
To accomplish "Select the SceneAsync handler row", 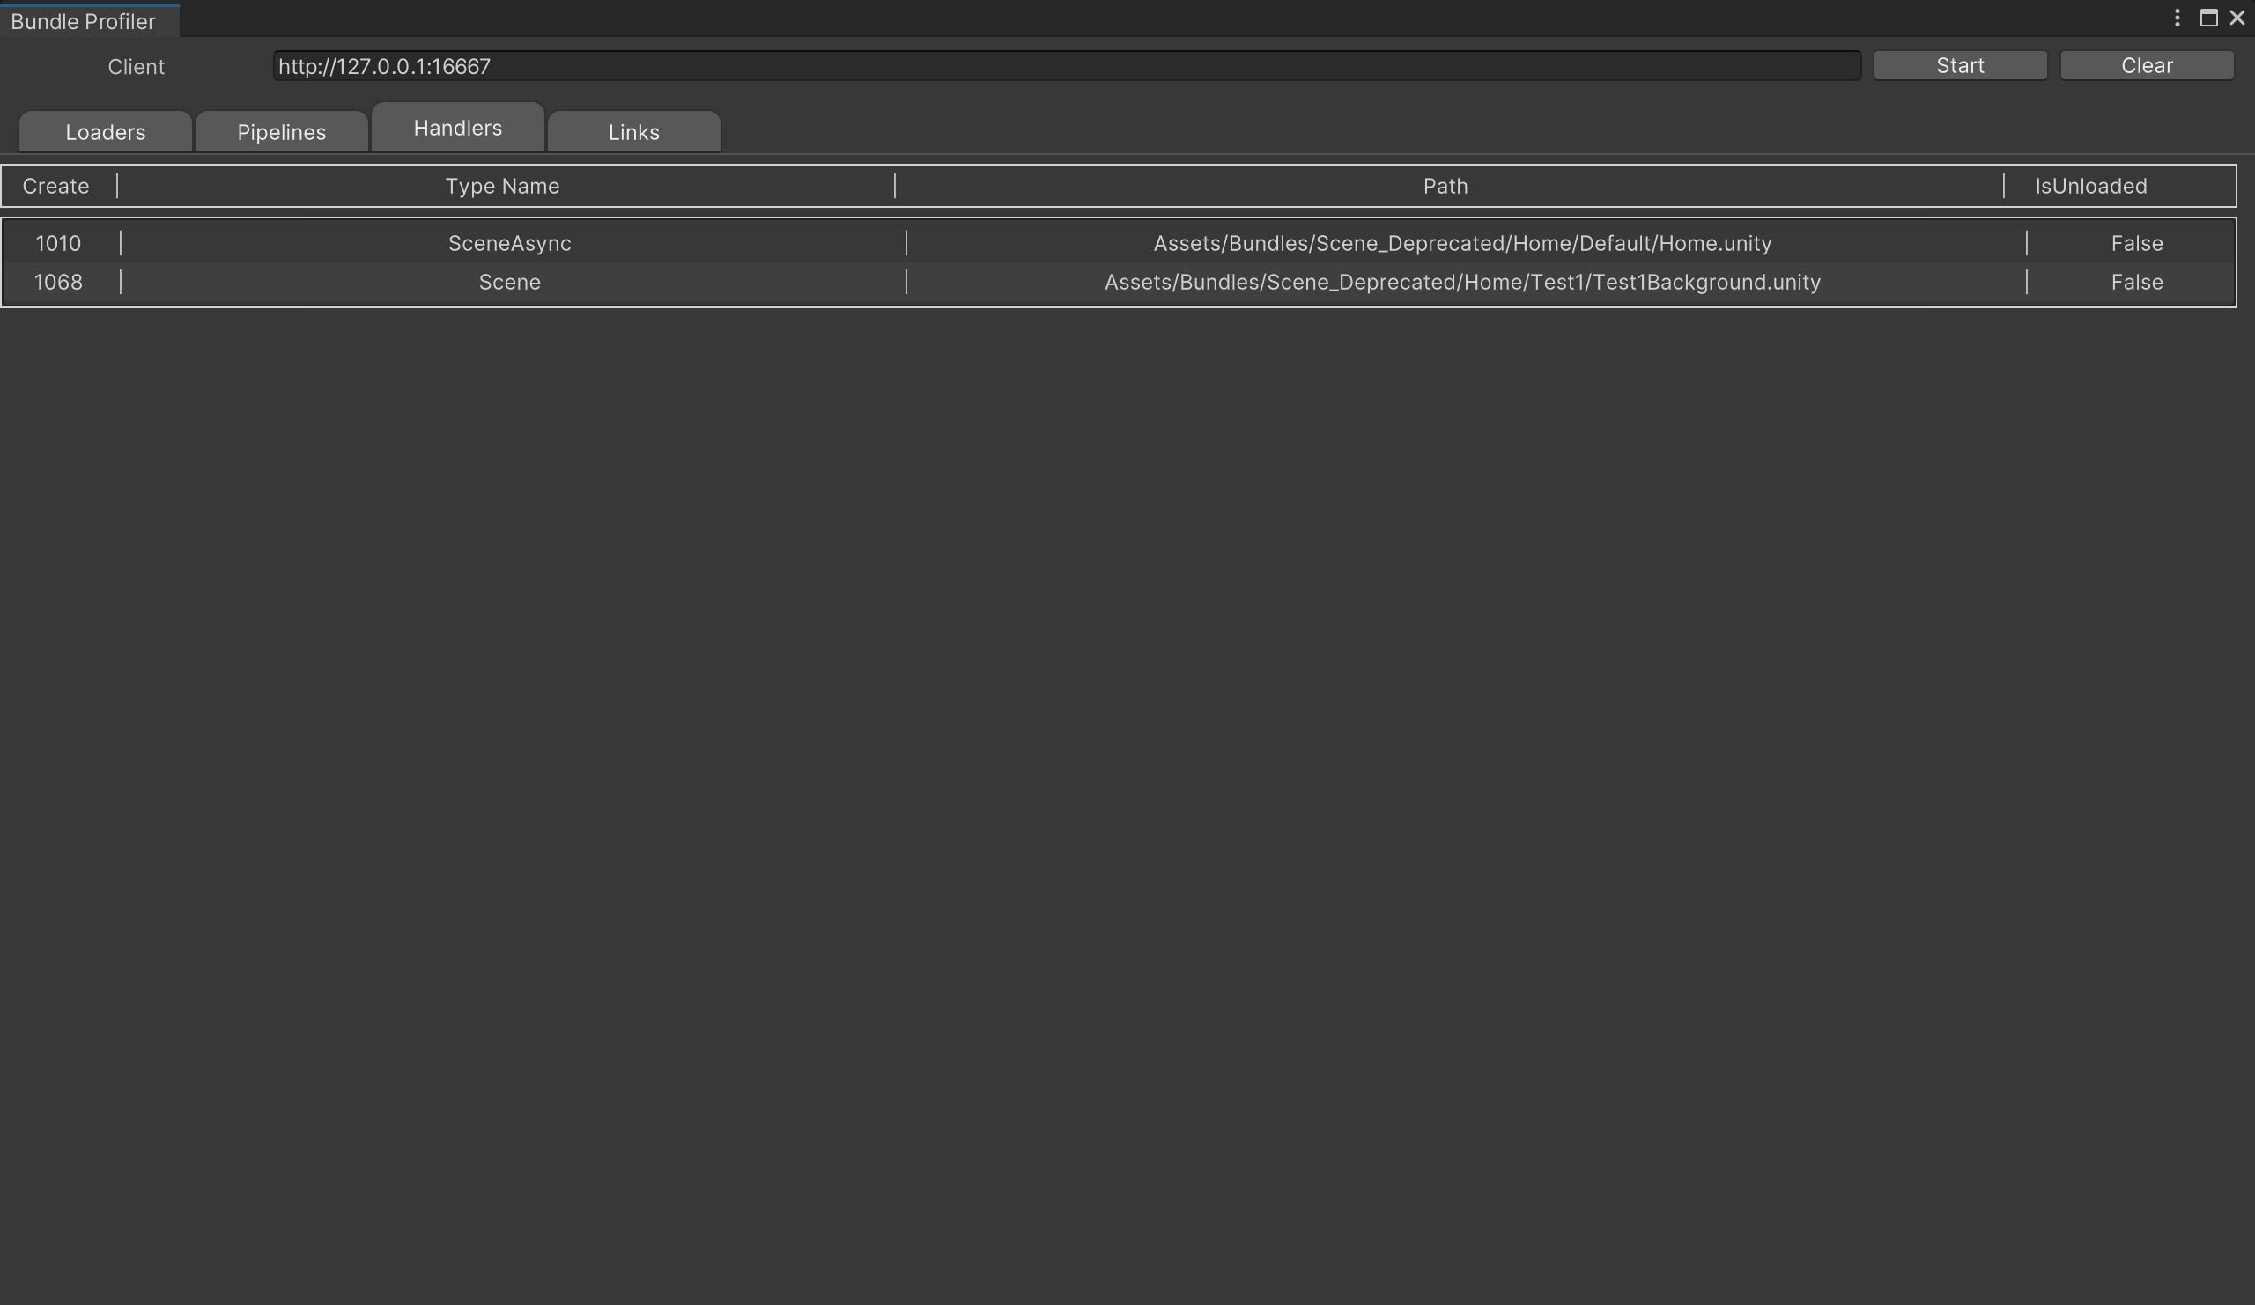I will (509, 243).
